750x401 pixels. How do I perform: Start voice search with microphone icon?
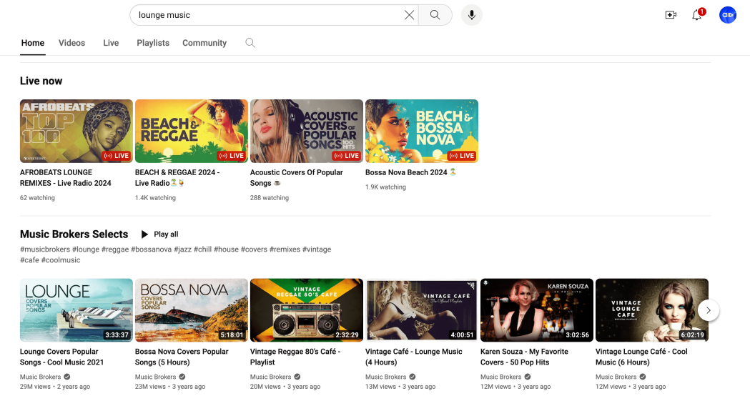point(472,15)
